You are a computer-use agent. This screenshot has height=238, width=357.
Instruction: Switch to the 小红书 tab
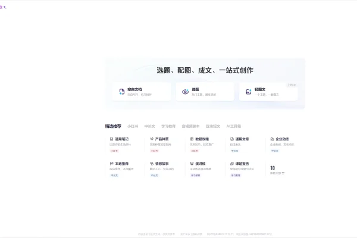133,126
